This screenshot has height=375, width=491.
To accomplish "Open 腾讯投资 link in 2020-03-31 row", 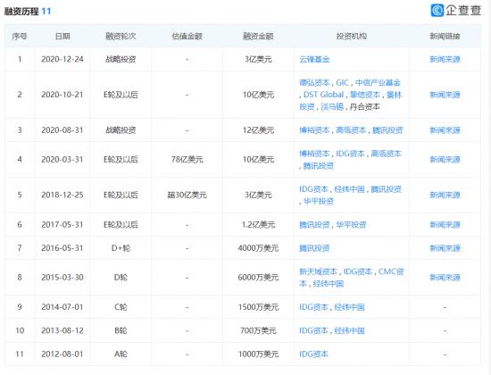I will (x=319, y=165).
